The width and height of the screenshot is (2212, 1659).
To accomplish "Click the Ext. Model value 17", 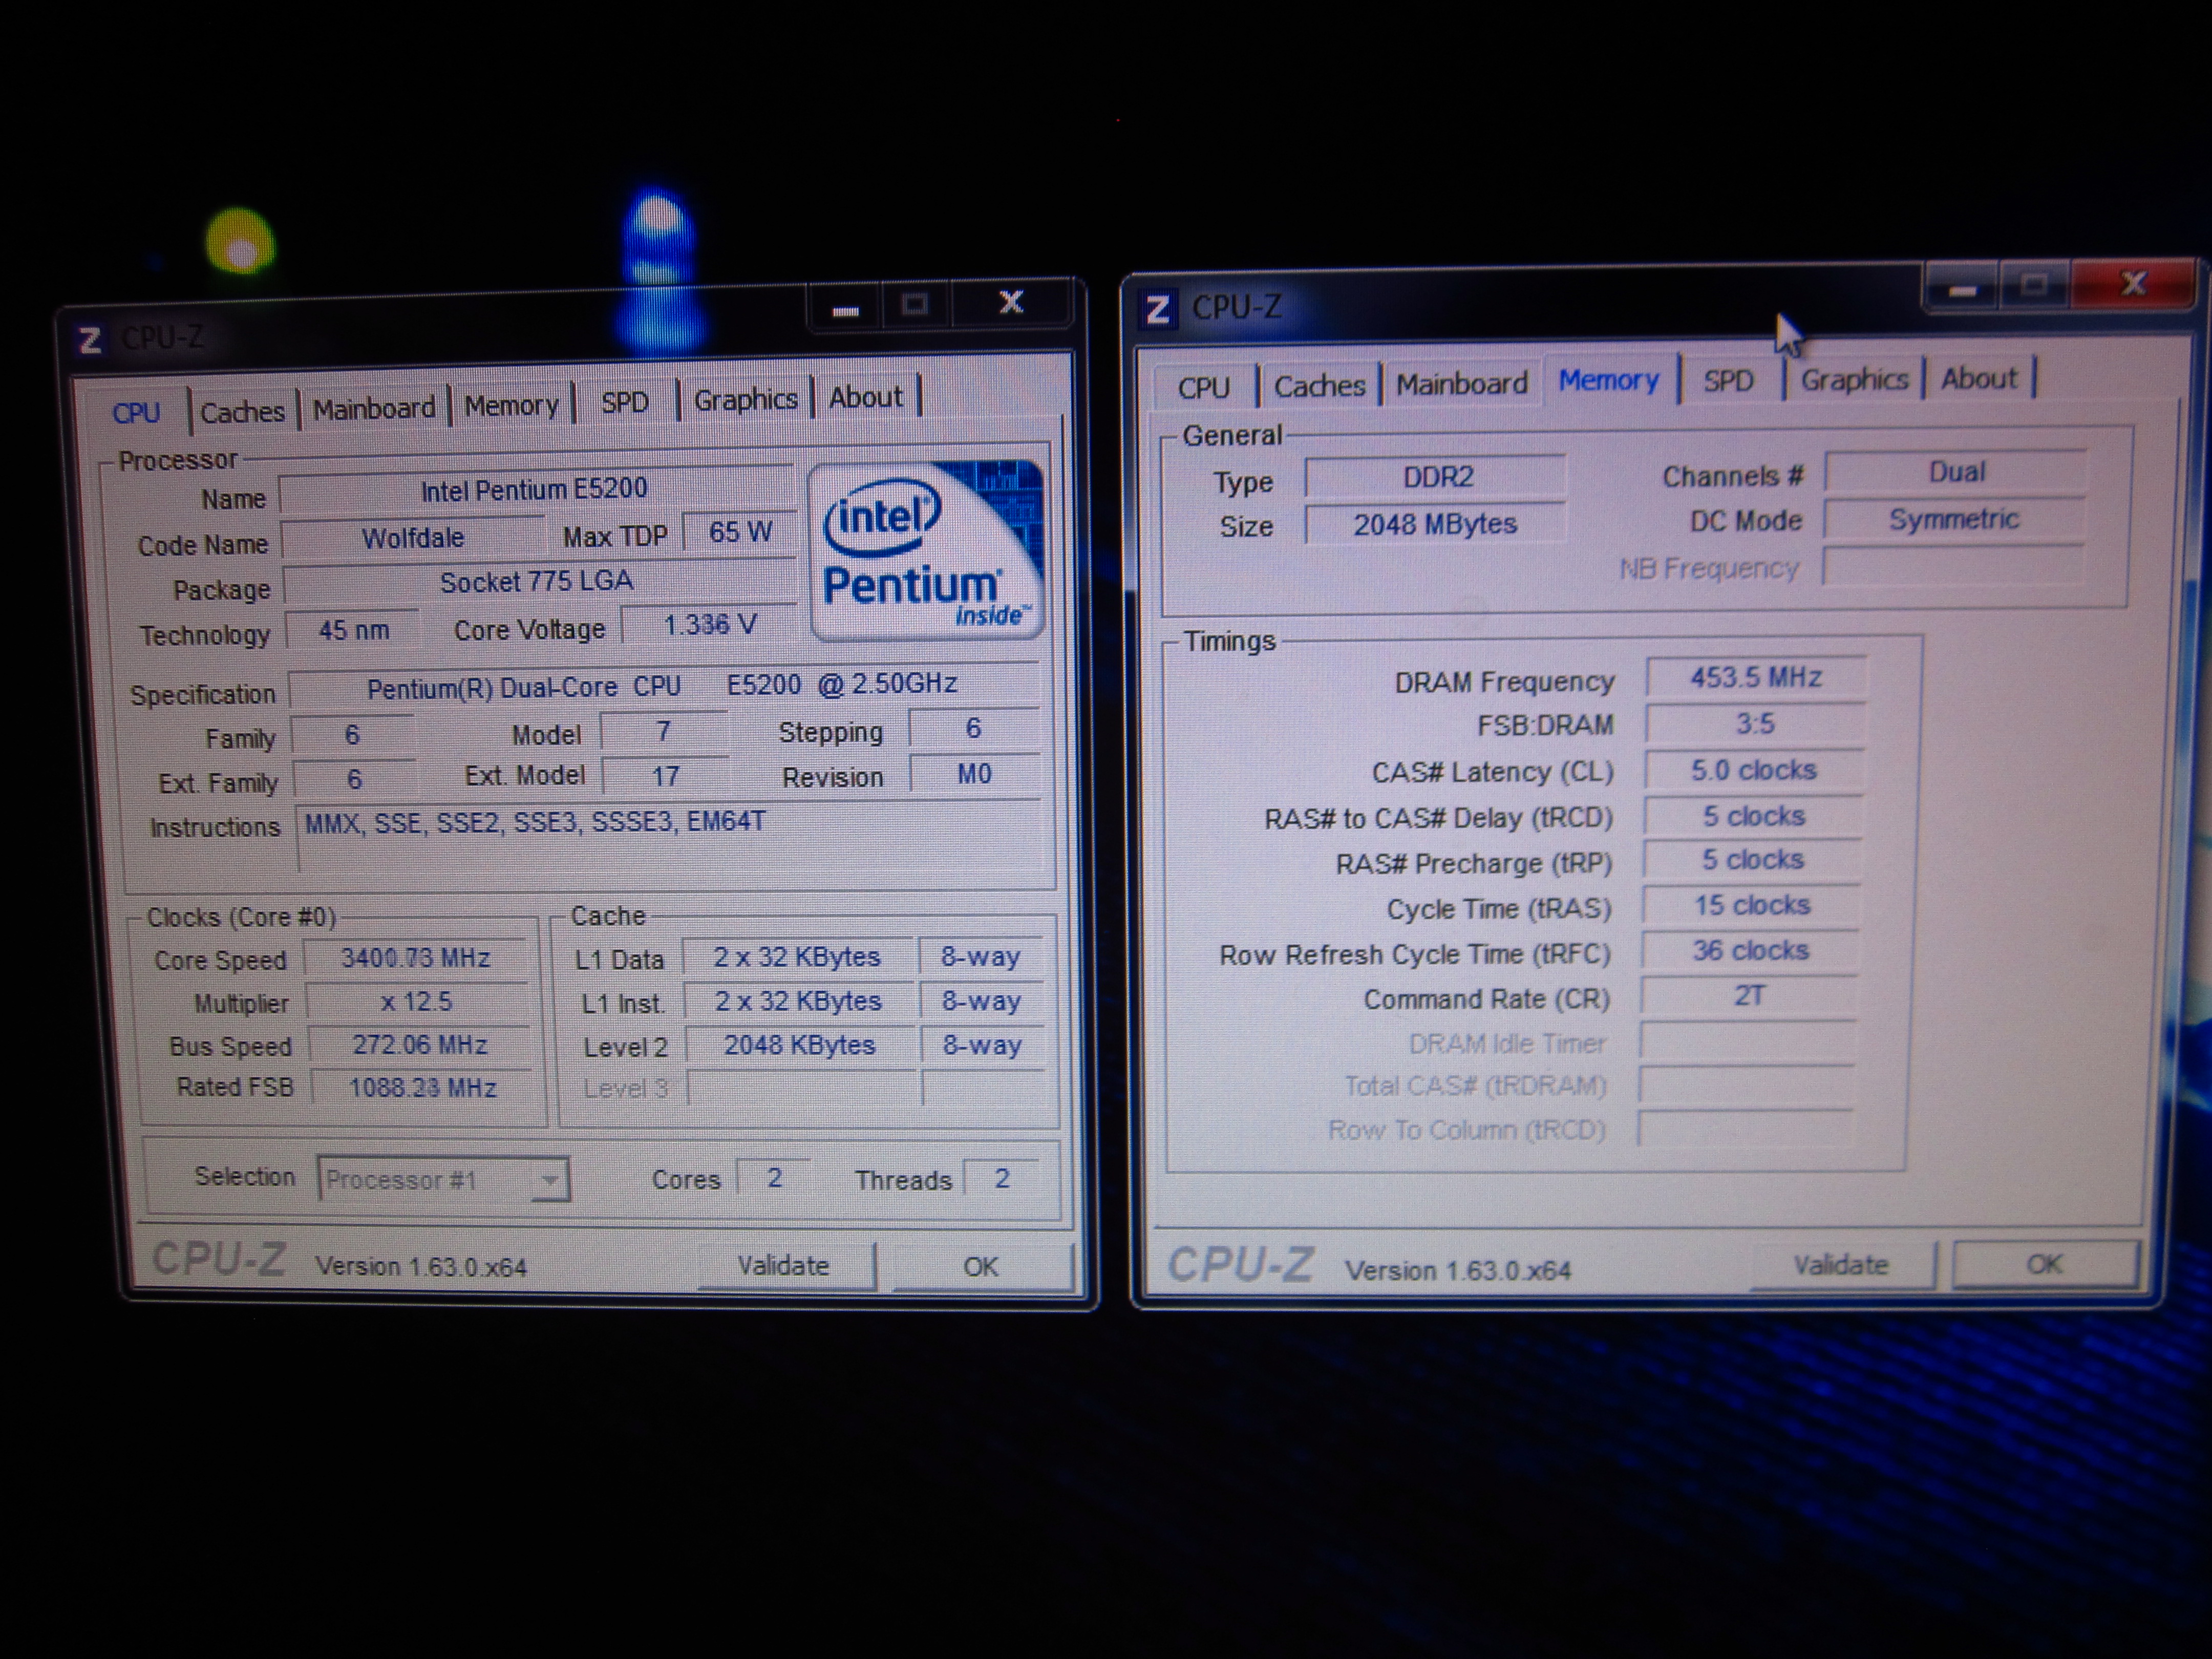I will tap(665, 776).
